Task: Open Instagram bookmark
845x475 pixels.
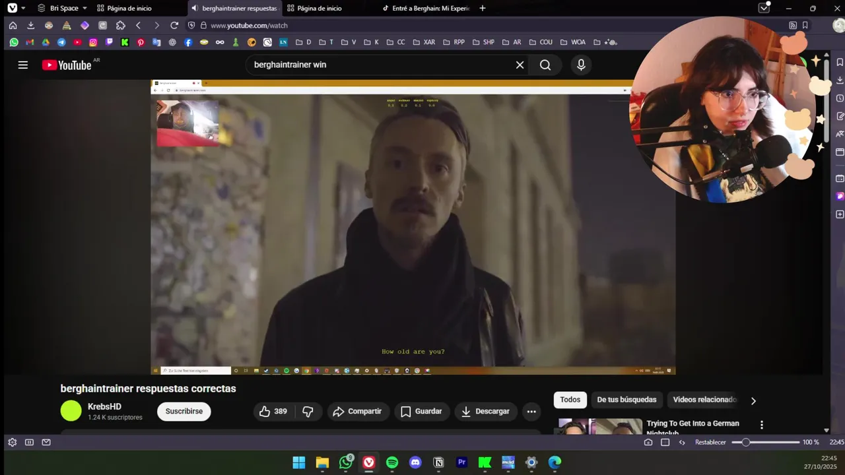Action: (x=93, y=42)
